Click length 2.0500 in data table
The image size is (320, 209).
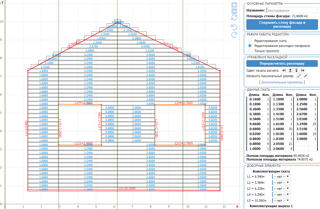[x=278, y=144]
